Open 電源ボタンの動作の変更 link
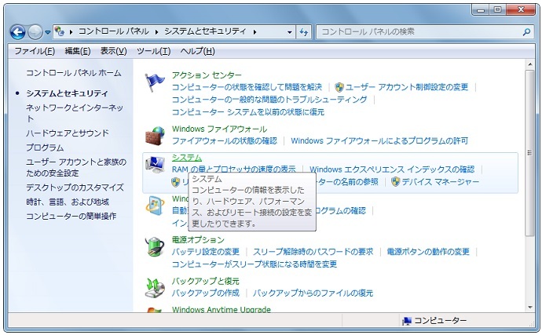 click(x=428, y=251)
